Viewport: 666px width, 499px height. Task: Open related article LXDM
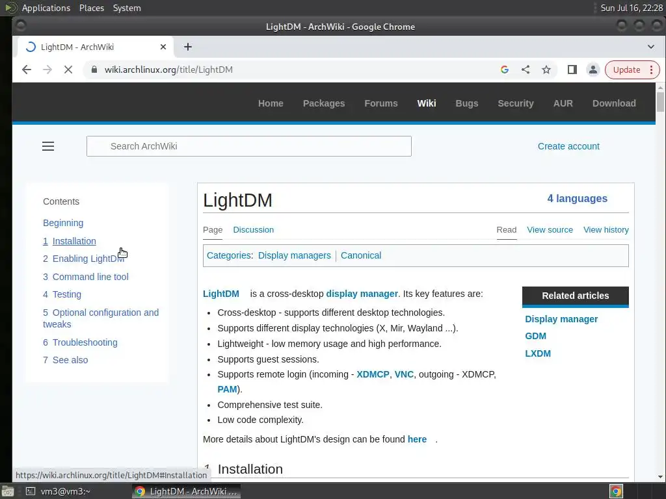click(538, 353)
